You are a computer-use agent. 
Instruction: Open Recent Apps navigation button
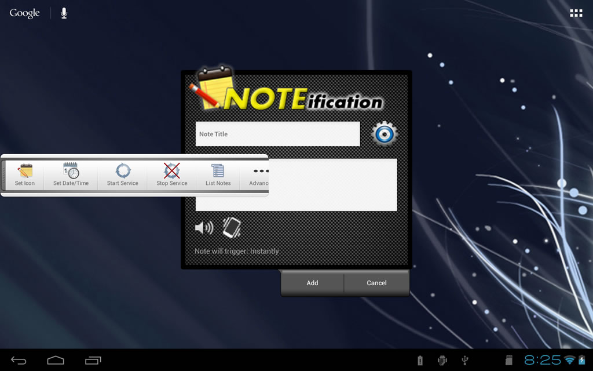click(x=93, y=361)
